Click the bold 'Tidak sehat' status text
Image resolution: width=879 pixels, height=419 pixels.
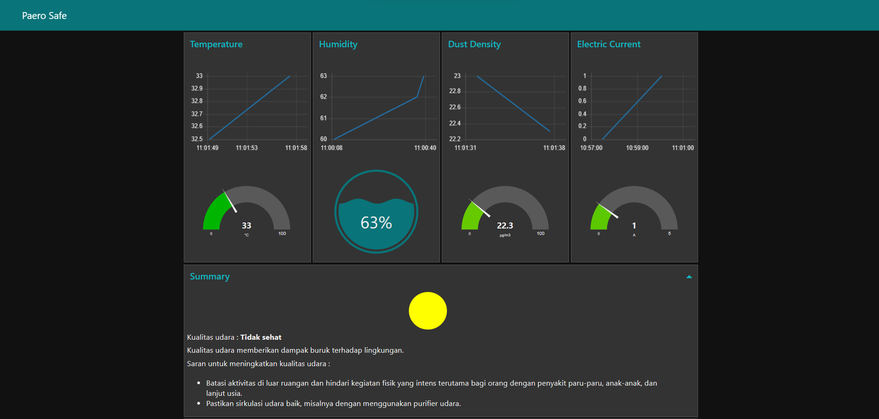click(261, 337)
